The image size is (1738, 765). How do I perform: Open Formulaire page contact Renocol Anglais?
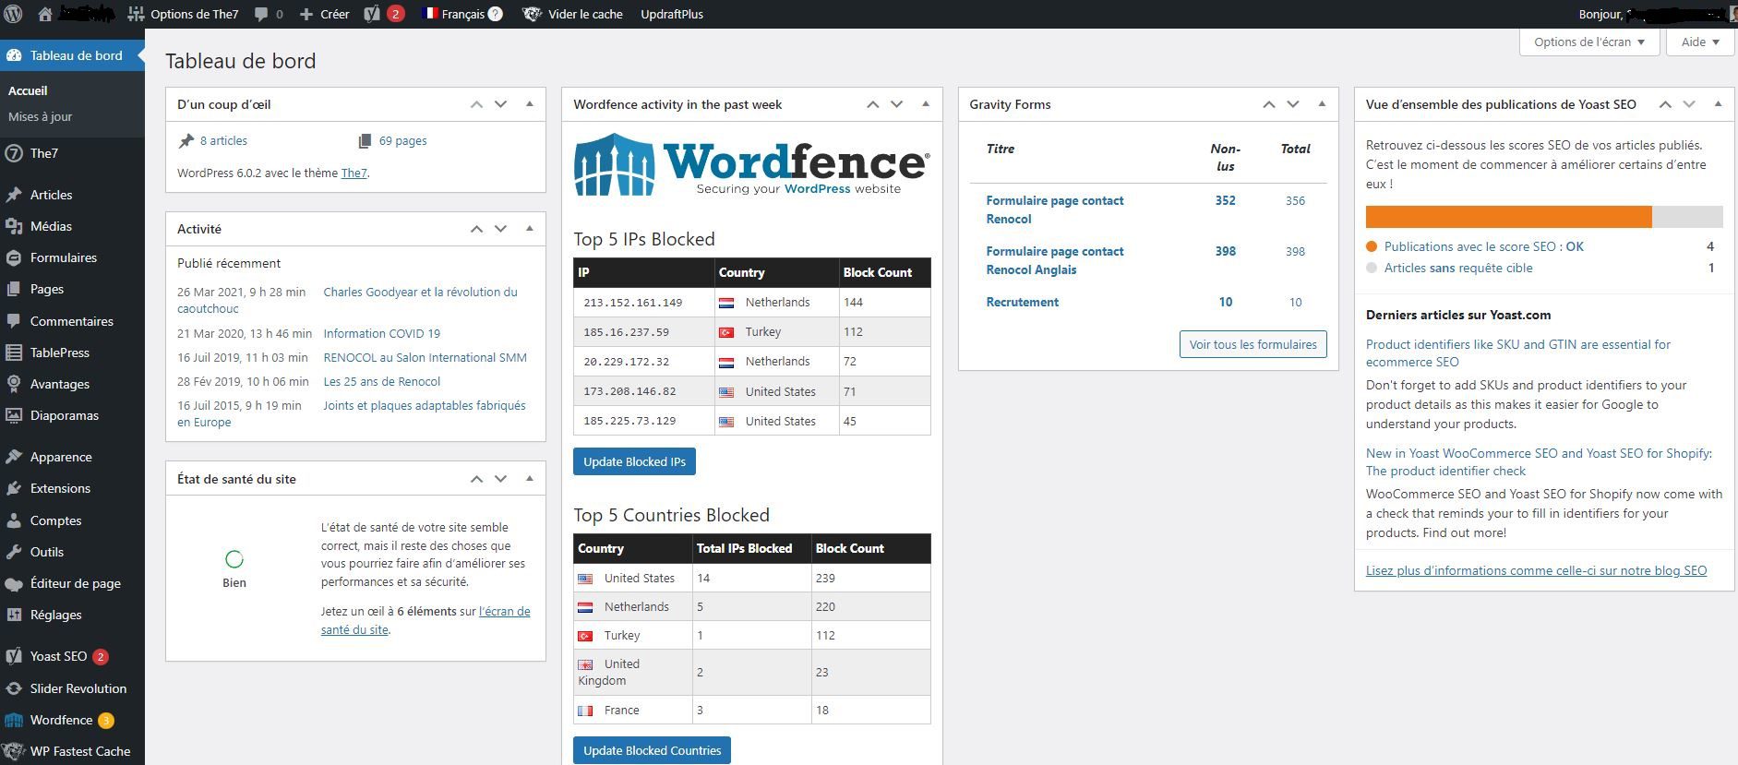click(1055, 260)
